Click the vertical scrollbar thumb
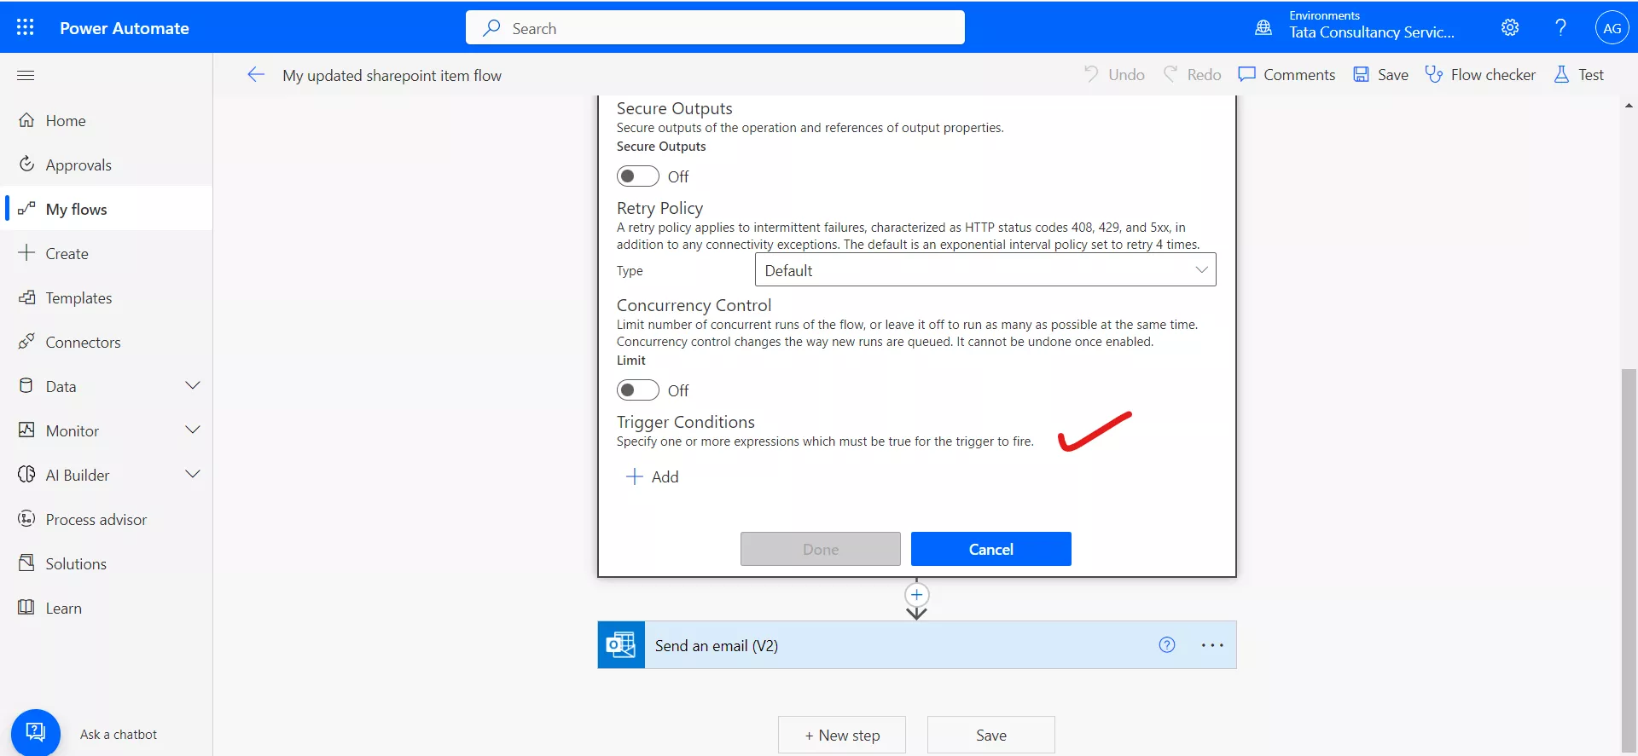 [1629, 561]
